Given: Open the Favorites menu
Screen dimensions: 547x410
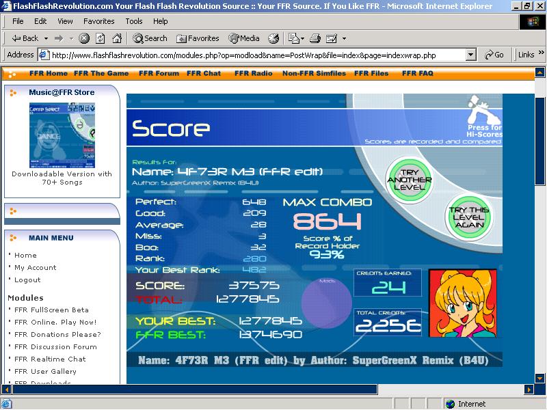Looking at the screenshot, I should click(98, 21).
